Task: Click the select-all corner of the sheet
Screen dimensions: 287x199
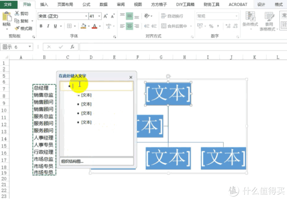Action: [6, 57]
